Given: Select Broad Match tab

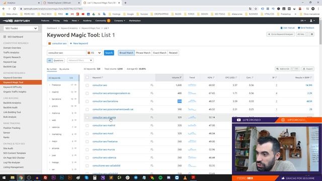Looking at the screenshot, I should coord(126,53).
